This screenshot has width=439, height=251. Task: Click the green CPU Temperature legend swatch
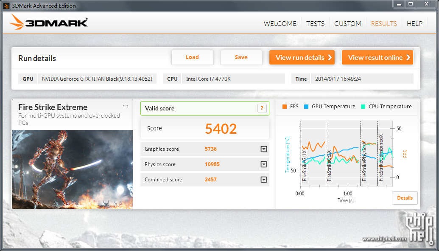click(x=364, y=107)
